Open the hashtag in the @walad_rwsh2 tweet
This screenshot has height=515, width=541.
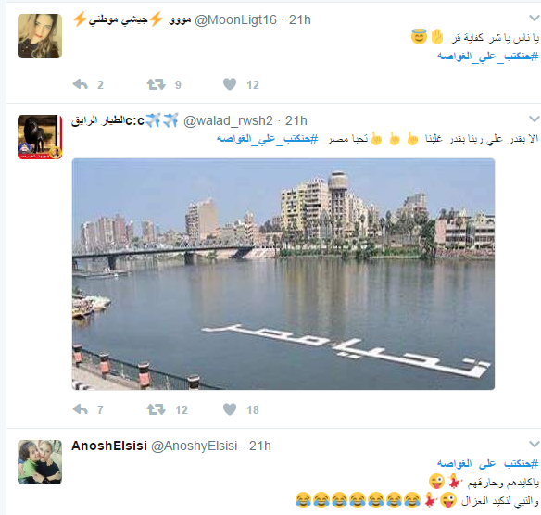[x=267, y=139]
